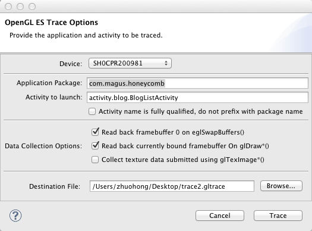Open help via the question mark icon
312x231 pixels.
tap(15, 216)
